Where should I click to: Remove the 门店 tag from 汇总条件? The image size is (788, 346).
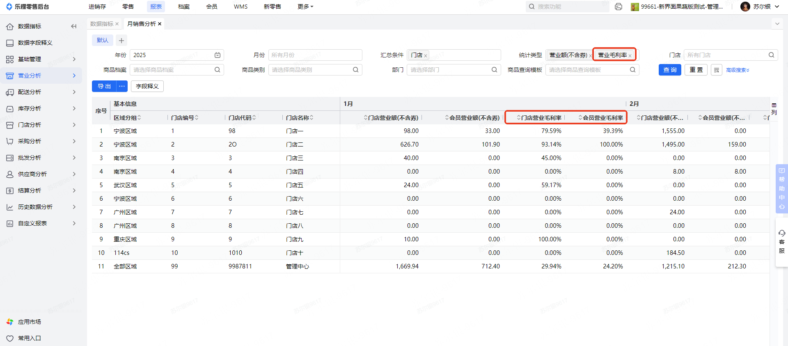click(x=426, y=56)
